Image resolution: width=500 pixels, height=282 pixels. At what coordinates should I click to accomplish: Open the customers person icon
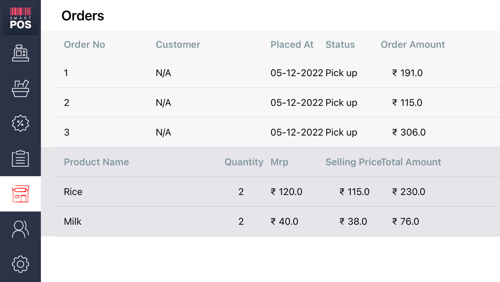pyautogui.click(x=20, y=229)
